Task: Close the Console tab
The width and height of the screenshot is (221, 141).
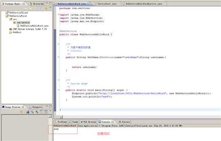Action: click(x=112, y=122)
